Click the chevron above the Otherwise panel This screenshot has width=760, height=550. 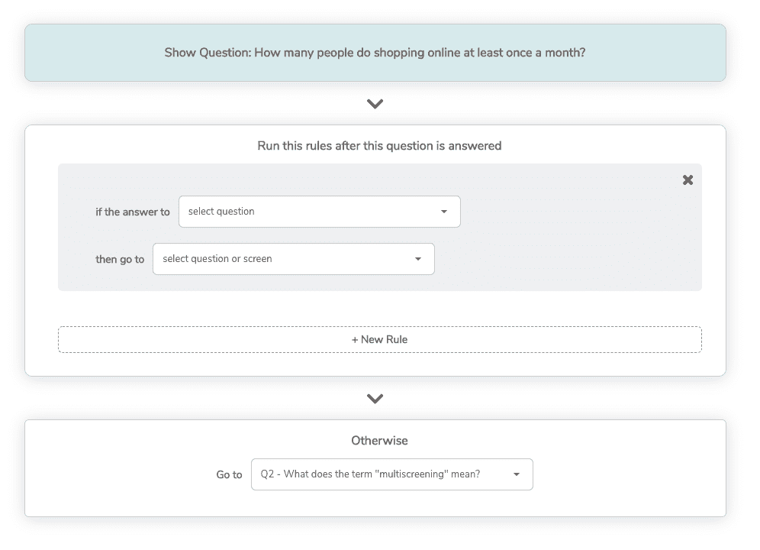(x=375, y=399)
